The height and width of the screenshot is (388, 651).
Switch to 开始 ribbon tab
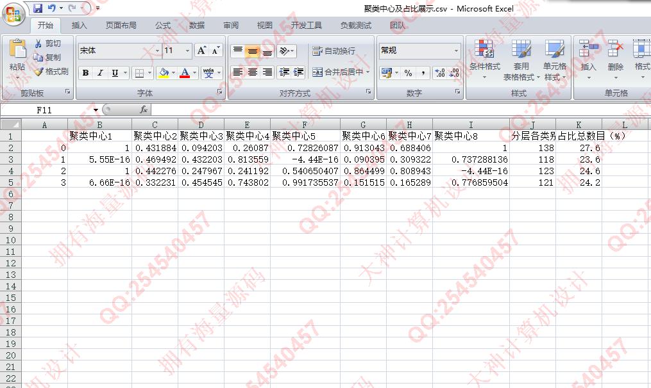pos(46,25)
